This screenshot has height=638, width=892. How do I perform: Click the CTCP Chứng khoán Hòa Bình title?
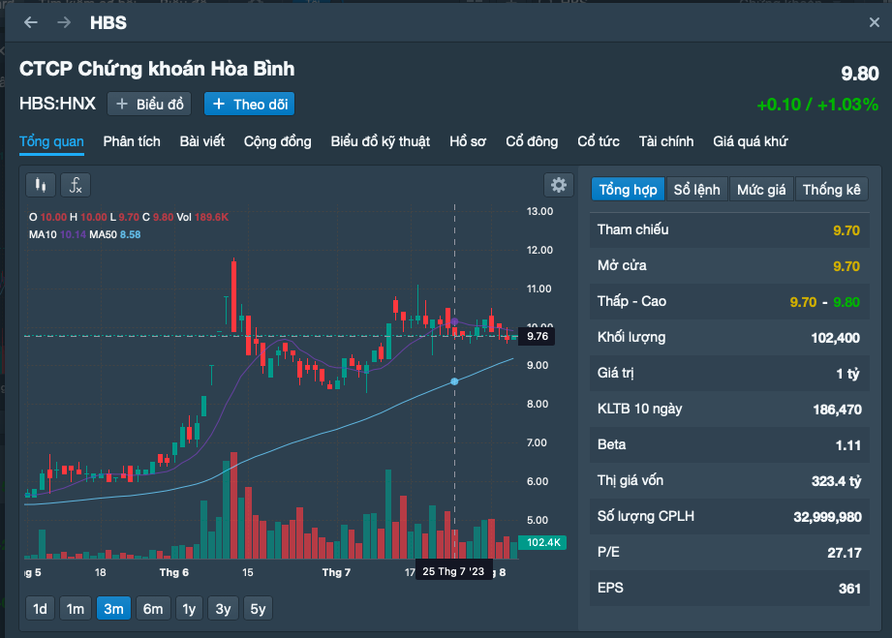pos(157,69)
